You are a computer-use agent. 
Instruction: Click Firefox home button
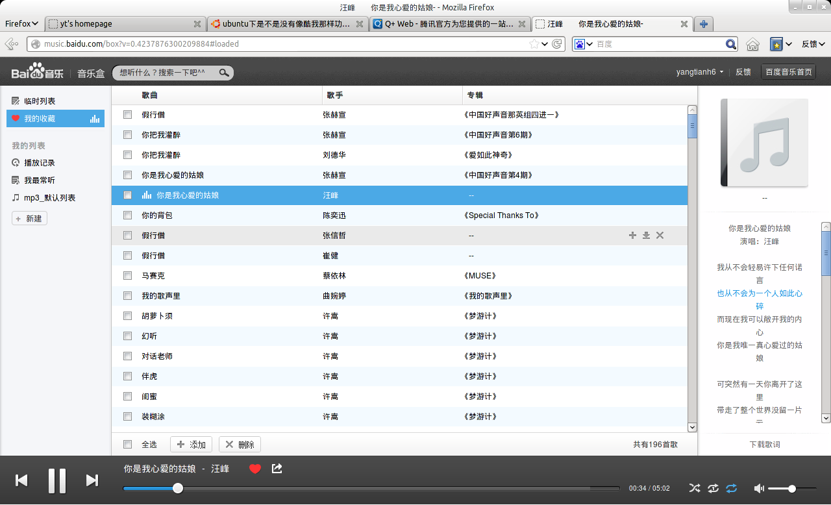pyautogui.click(x=752, y=44)
